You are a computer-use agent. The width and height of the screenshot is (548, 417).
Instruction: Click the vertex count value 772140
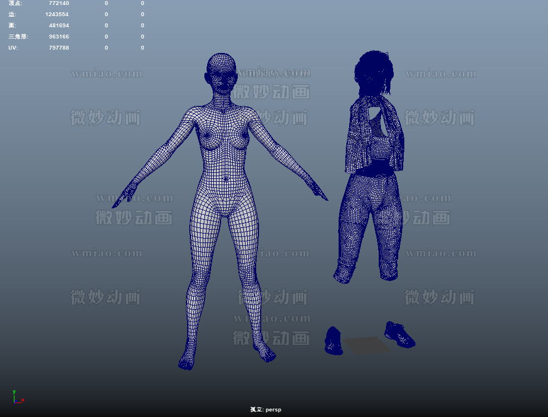58,3
